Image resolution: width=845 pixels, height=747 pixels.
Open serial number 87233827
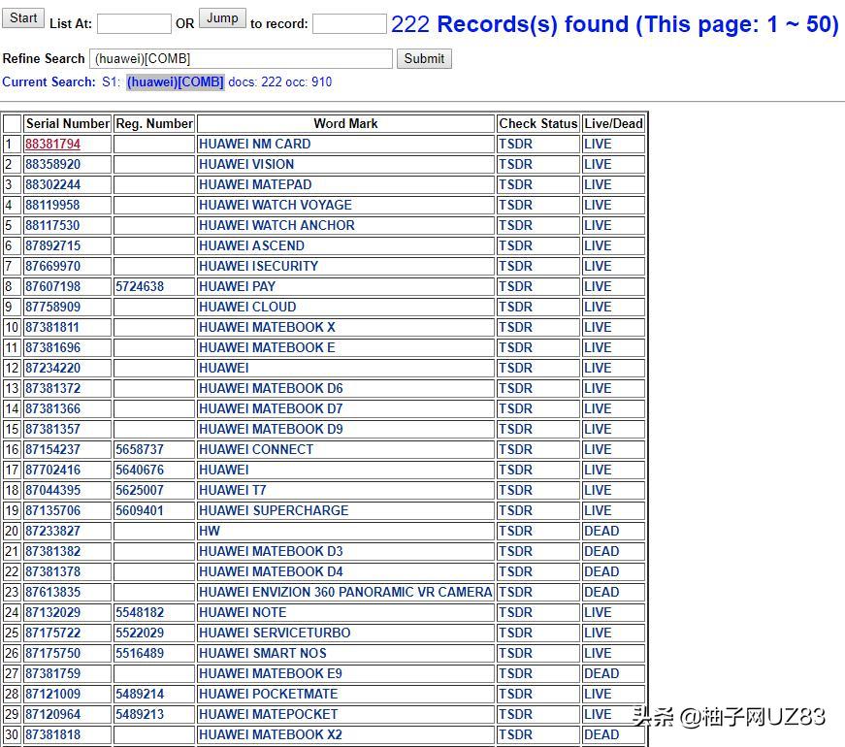[52, 532]
